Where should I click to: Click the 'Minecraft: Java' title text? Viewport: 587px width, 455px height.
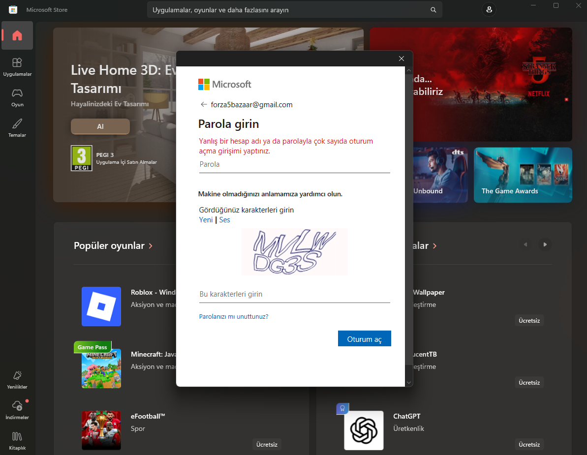[153, 354]
